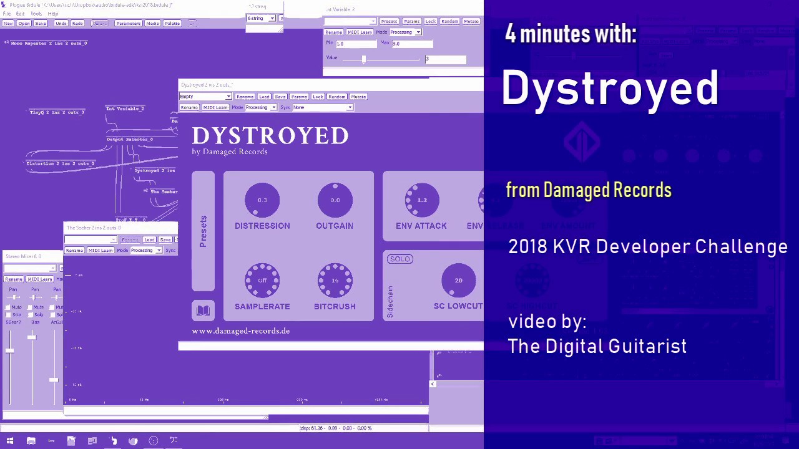The height and width of the screenshot is (449, 799).
Task: Open the Tools menu
Action: click(36, 14)
